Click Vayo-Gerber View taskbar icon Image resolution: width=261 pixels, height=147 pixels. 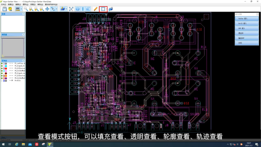(x=50, y=144)
